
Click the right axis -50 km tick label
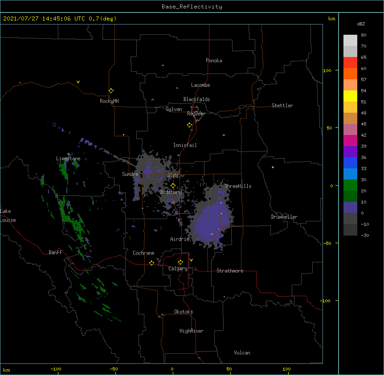tap(327, 243)
